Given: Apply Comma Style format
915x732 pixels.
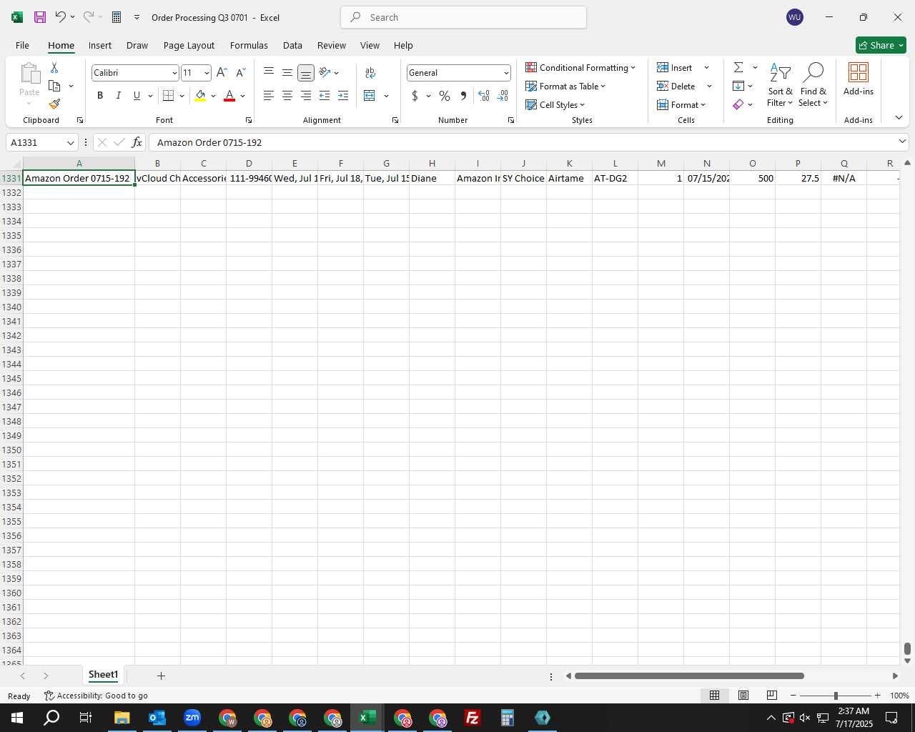Looking at the screenshot, I should (x=463, y=96).
